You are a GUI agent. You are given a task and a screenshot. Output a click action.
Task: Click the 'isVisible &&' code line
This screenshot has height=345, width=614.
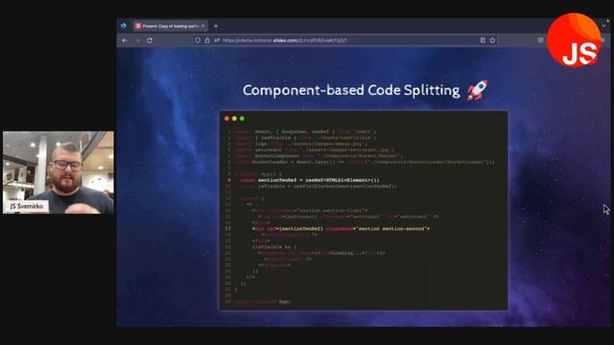(274, 247)
